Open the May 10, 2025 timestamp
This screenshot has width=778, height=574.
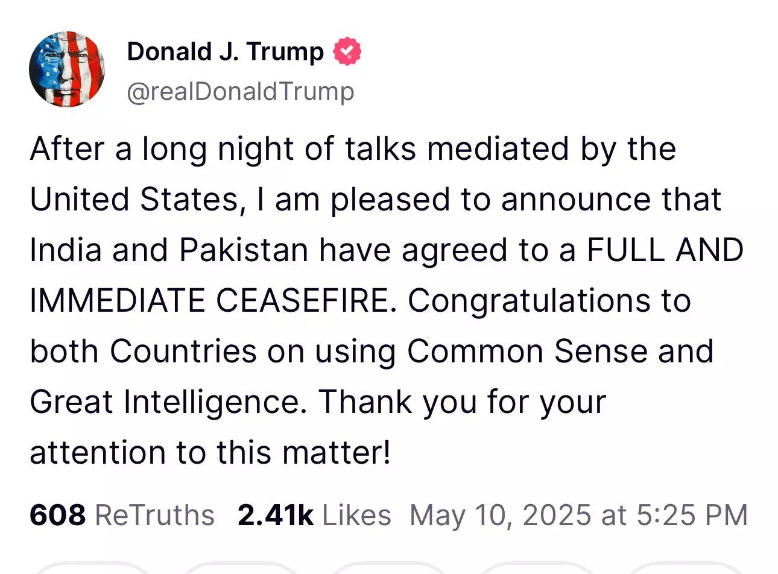click(x=578, y=516)
